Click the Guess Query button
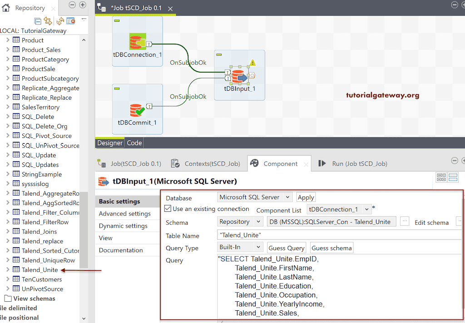The height and width of the screenshot is (323, 465). 287,248
